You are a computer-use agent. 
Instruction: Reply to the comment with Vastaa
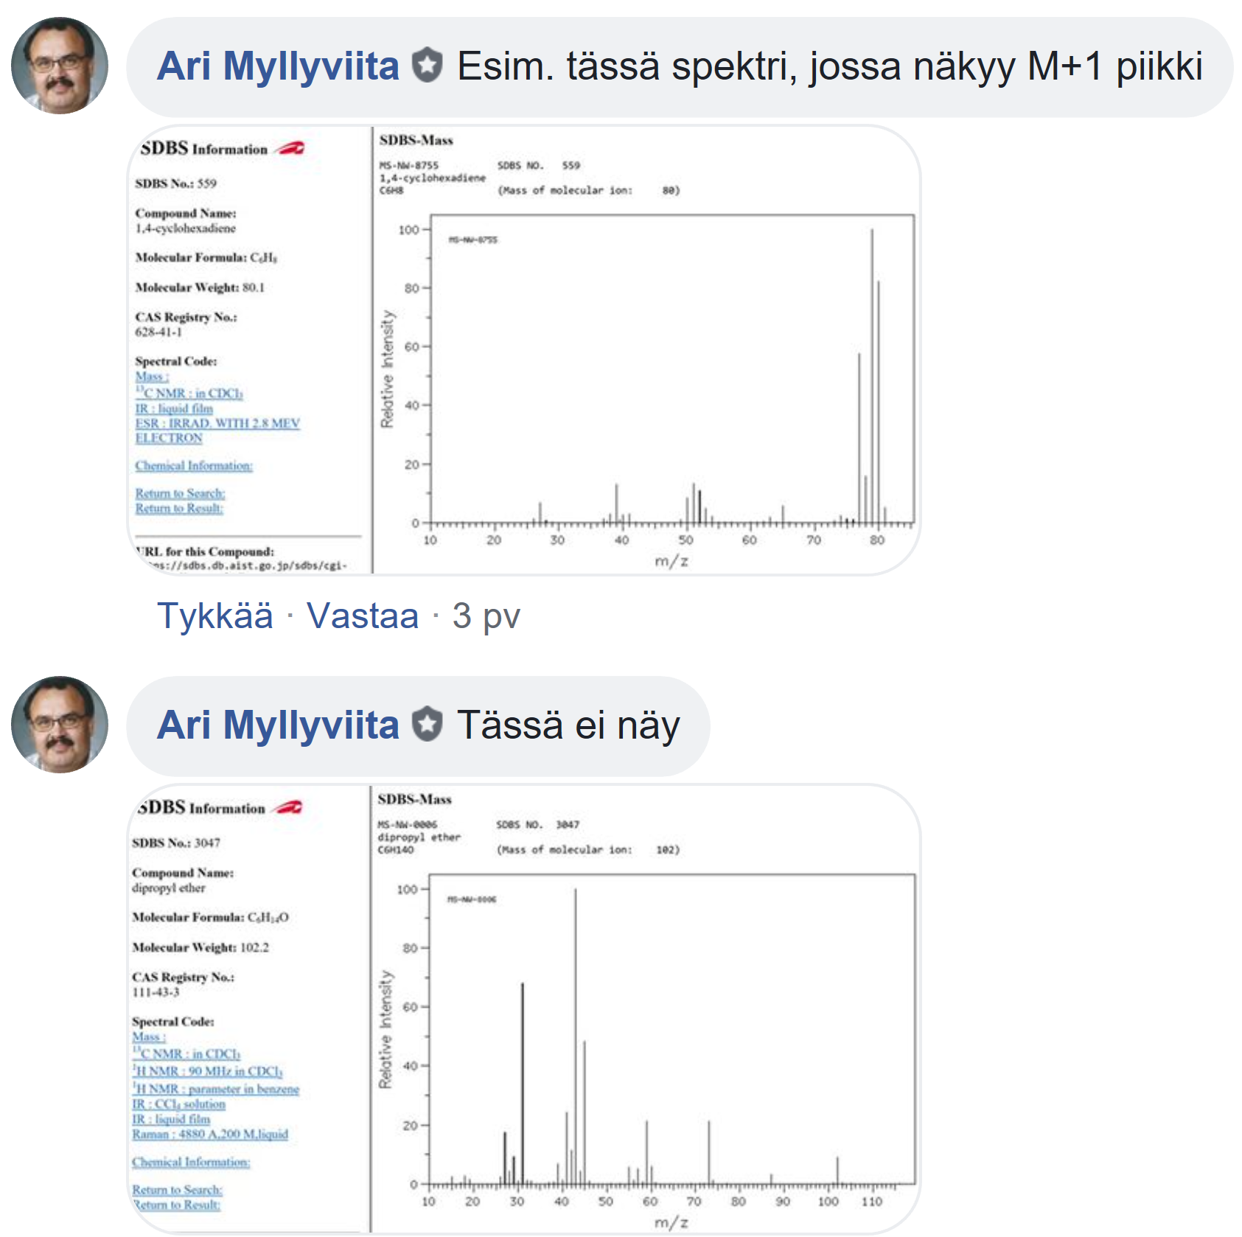(x=363, y=616)
